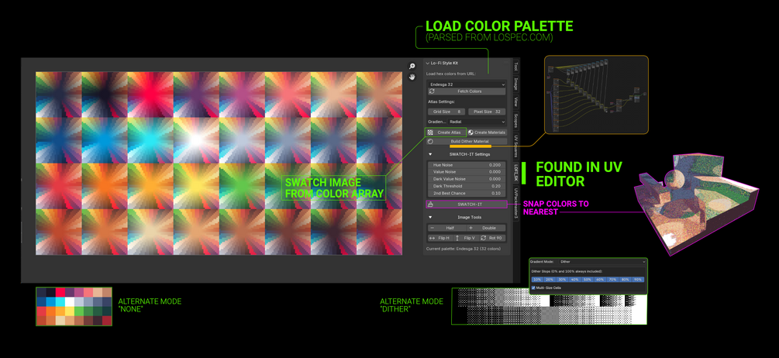This screenshot has width=779, height=358.
Task: Click the 'Atlas Settings:' label
Action: (441, 102)
